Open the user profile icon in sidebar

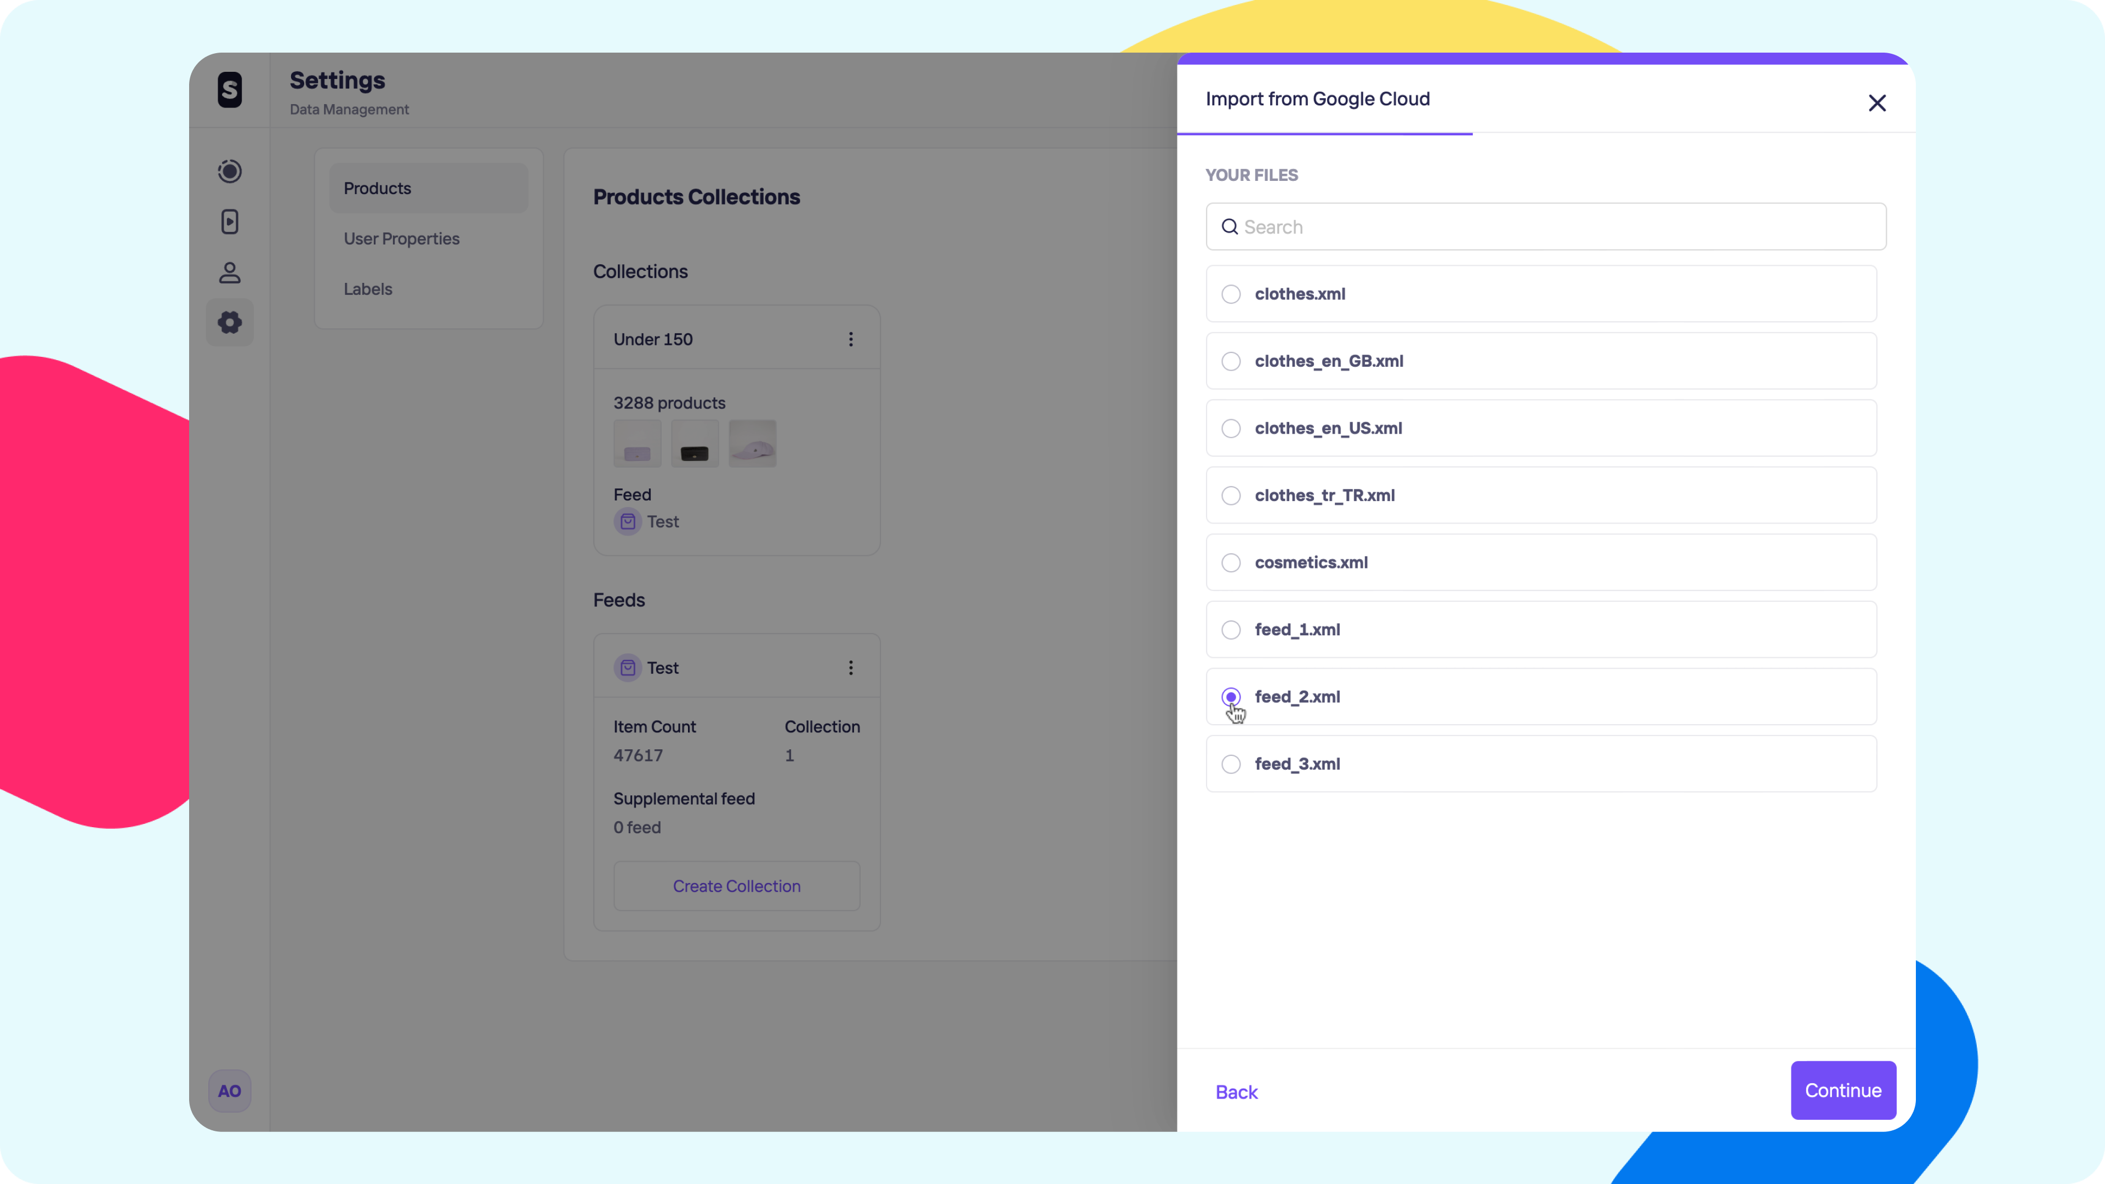pos(230,272)
